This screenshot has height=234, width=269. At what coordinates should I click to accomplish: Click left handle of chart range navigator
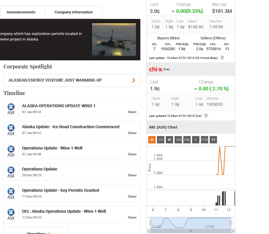coord(151,223)
